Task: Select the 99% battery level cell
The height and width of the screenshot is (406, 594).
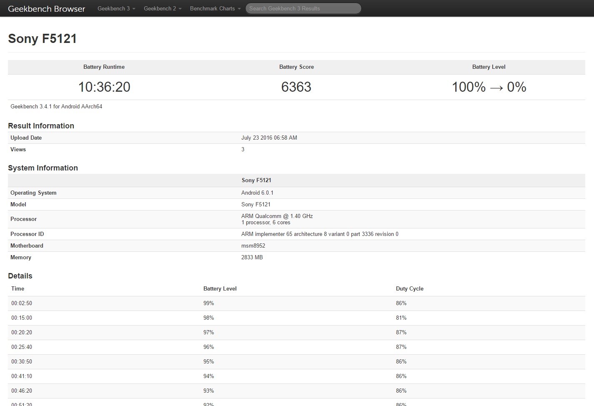Action: tap(208, 303)
